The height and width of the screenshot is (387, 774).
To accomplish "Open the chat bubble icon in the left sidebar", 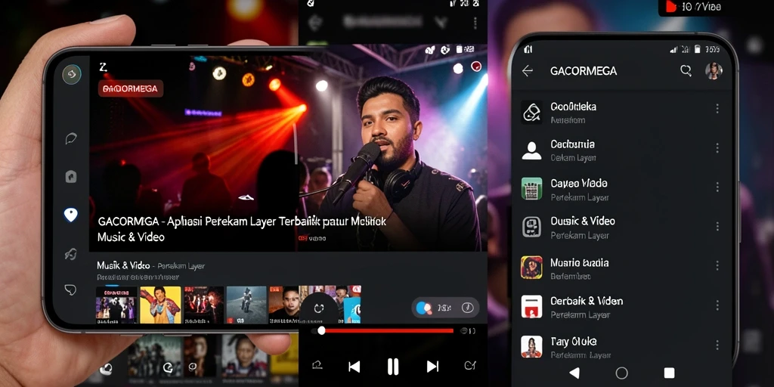I will tap(71, 139).
